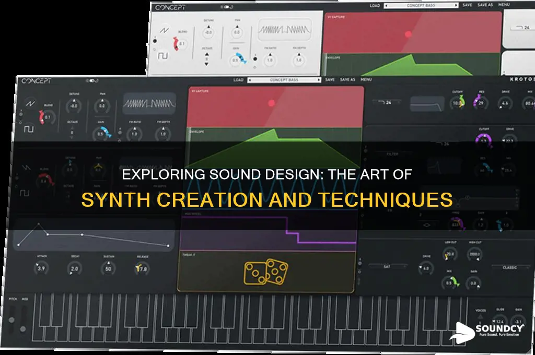Click blue Gain knob in dark oscillator section
535x355 pixels.
(x=102, y=133)
